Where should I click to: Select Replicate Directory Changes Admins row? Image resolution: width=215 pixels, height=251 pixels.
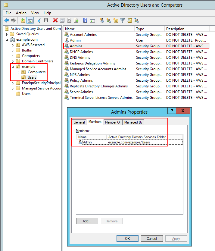[x=136, y=86]
